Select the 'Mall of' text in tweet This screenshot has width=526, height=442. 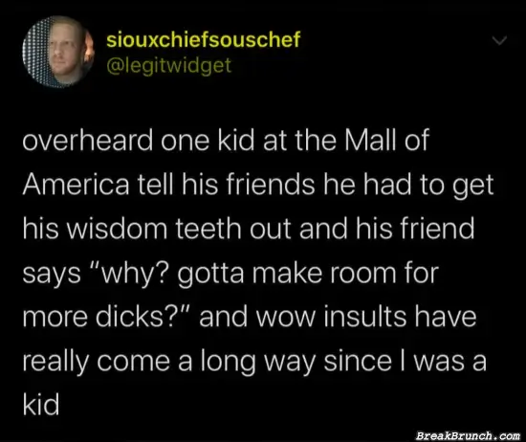(387, 140)
